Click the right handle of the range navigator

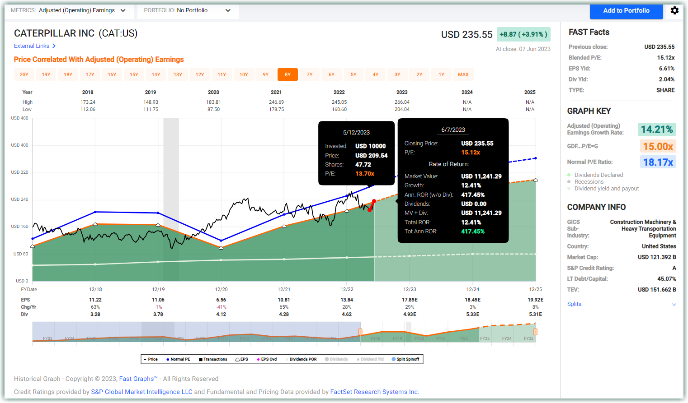click(535, 332)
